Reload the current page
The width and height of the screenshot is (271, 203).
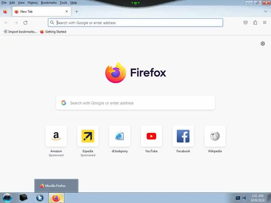(x=25, y=23)
